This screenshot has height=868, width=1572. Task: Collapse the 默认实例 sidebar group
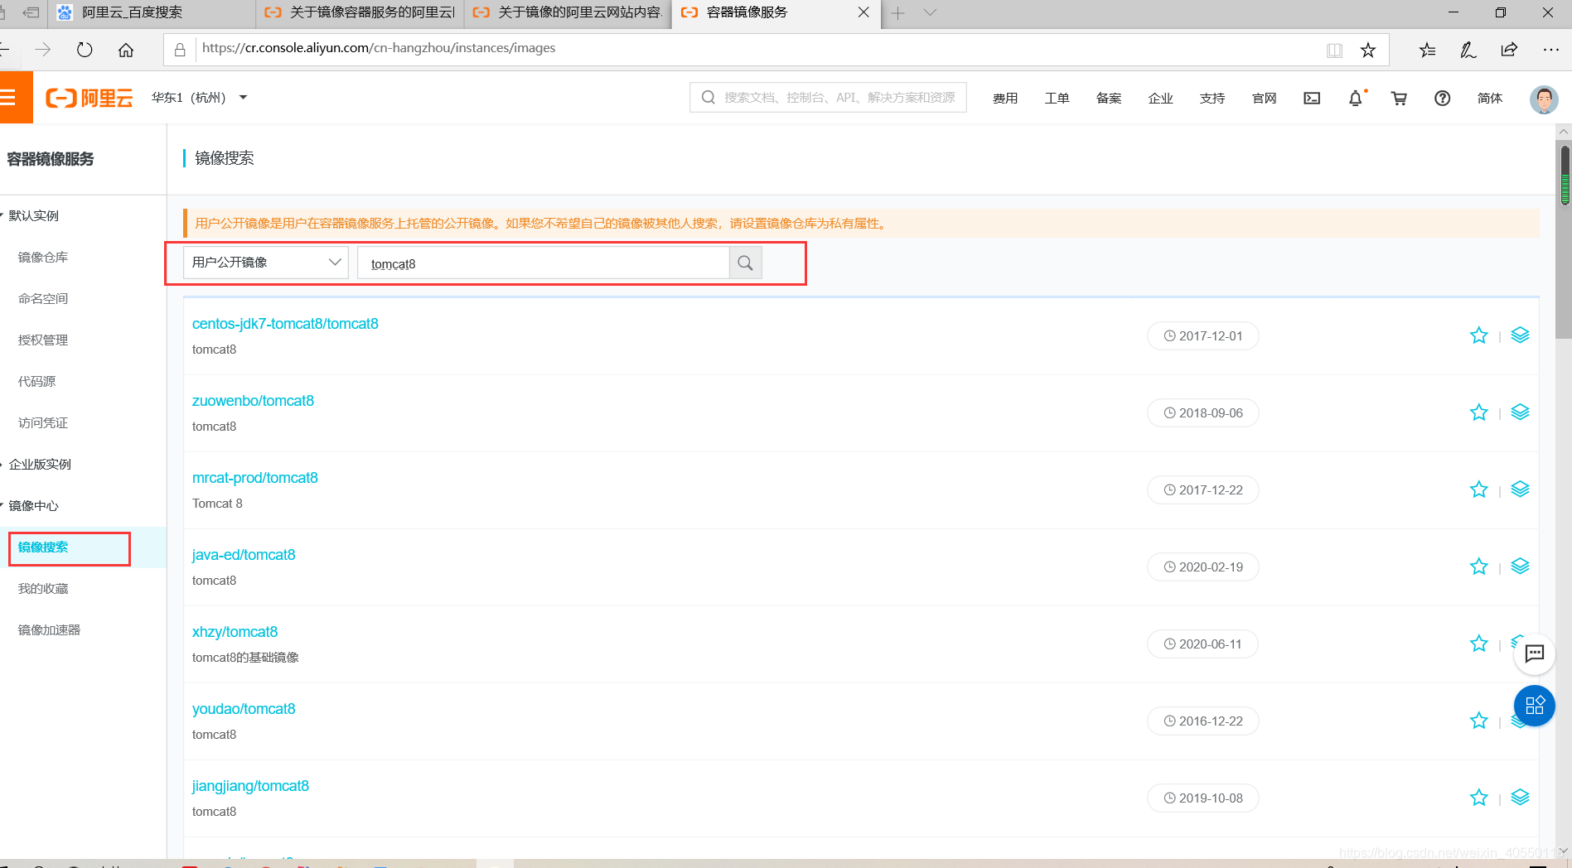(31, 215)
